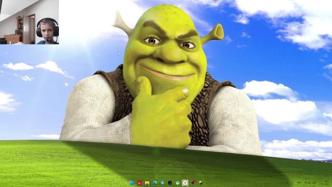Click the microphone icon in the system tray
The image size is (332, 187).
[x=293, y=183]
